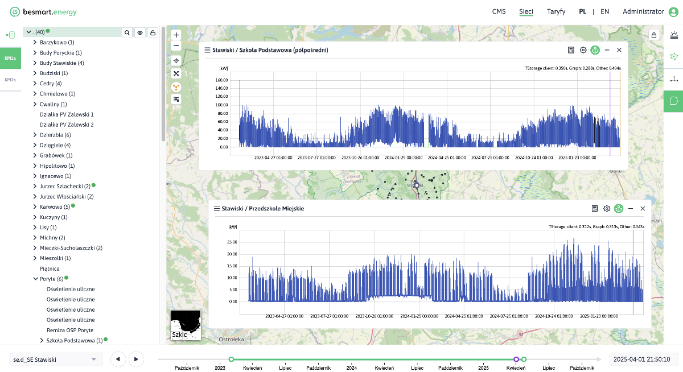Expand Szkoła Podstawowa (1) under Poryte
The image size is (683, 372).
point(42,340)
